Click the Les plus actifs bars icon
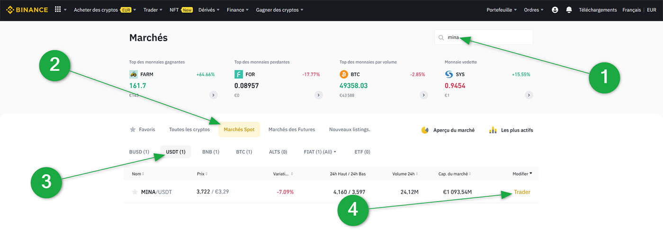 coord(493,130)
